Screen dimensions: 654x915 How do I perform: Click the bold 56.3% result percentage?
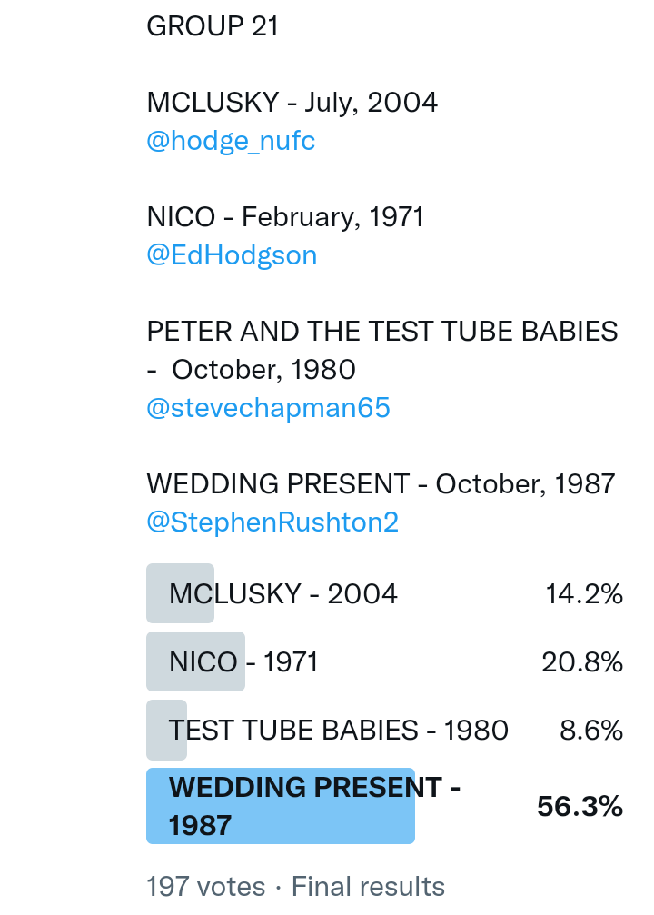pyautogui.click(x=580, y=806)
